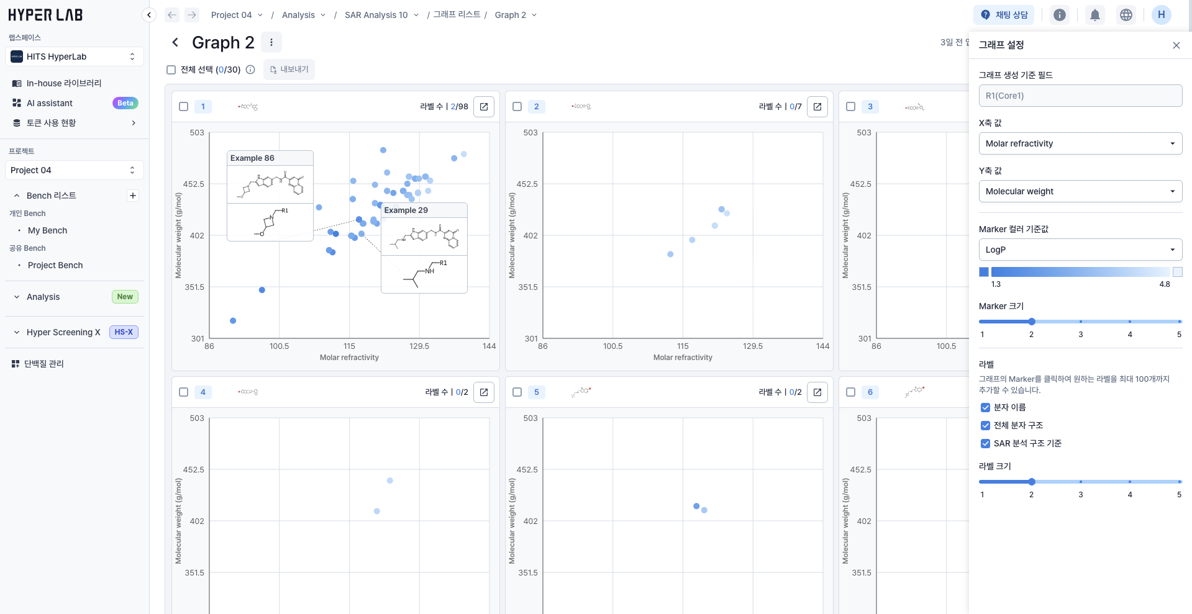Open graph 1 in expanded view
The image size is (1192, 614).
coord(483,107)
